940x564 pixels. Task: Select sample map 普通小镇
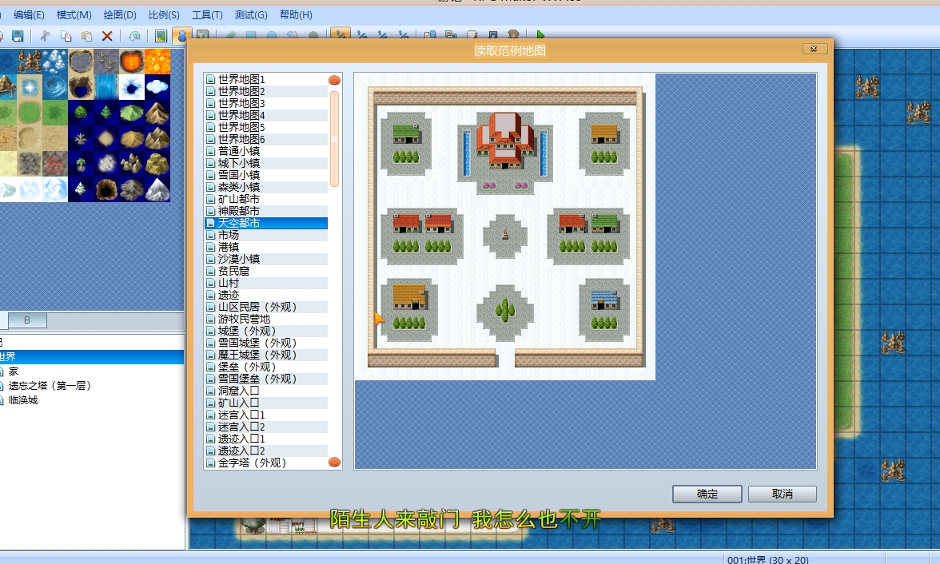pos(266,151)
